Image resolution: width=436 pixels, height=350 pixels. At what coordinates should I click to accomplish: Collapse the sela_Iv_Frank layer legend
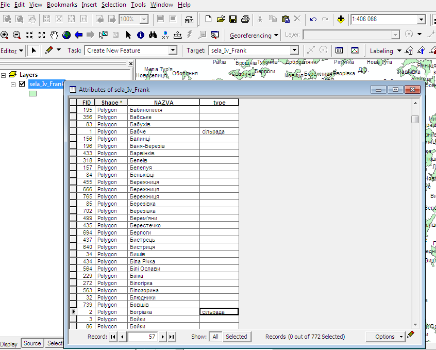13,85
